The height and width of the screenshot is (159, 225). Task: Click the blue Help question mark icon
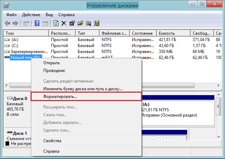(37, 24)
